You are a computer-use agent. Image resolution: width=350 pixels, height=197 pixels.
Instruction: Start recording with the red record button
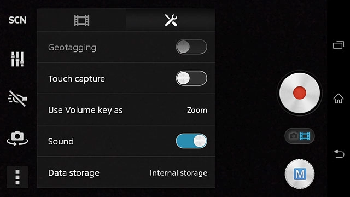300,93
